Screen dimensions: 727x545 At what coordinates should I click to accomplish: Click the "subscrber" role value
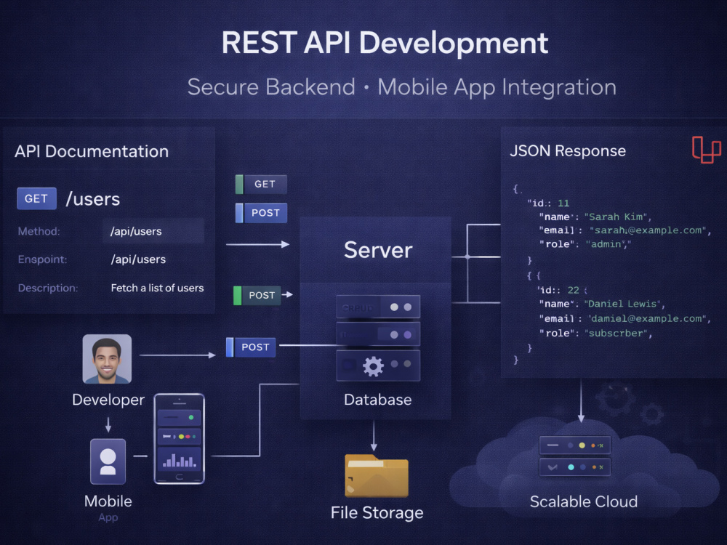(x=616, y=333)
